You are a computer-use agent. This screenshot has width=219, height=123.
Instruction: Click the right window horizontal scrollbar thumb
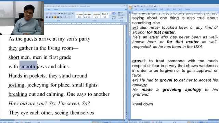pyautogui.click(x=175, y=120)
